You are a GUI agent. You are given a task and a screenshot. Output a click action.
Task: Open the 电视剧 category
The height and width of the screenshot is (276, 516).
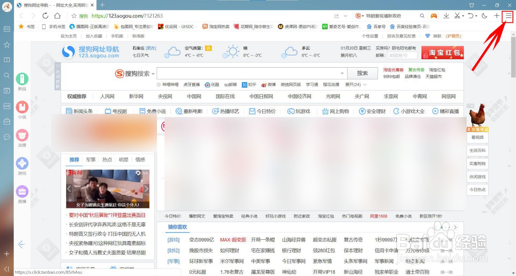pyautogui.click(x=116, y=111)
